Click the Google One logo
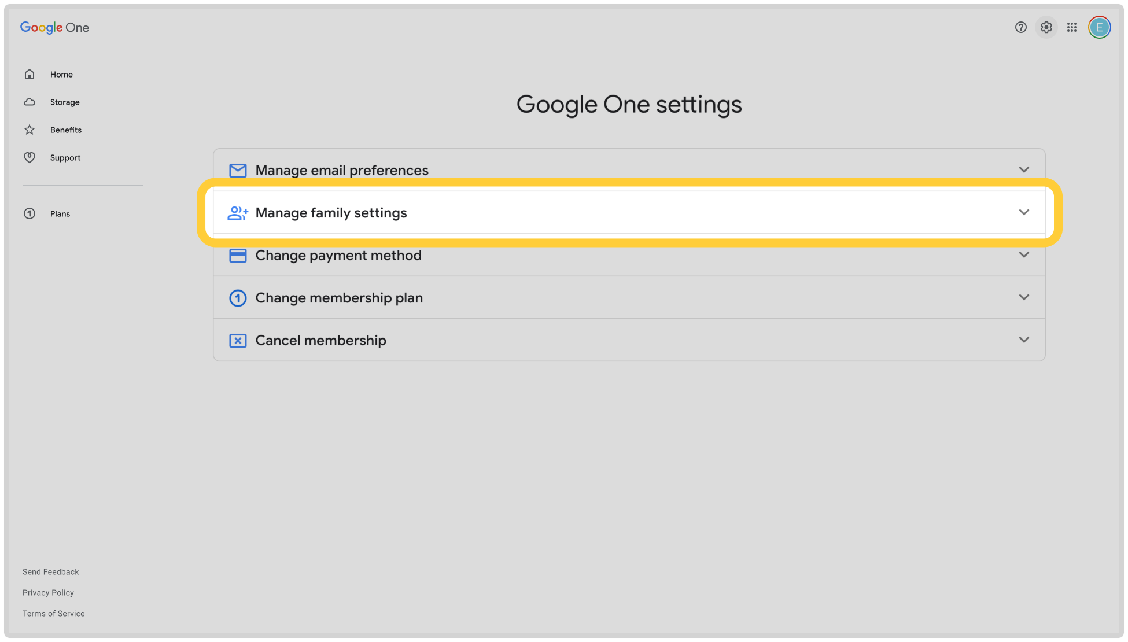Screen dimensions: 1128x642 click(54, 27)
